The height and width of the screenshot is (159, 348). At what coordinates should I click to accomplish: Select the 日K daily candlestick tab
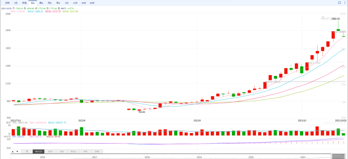pos(33,3)
